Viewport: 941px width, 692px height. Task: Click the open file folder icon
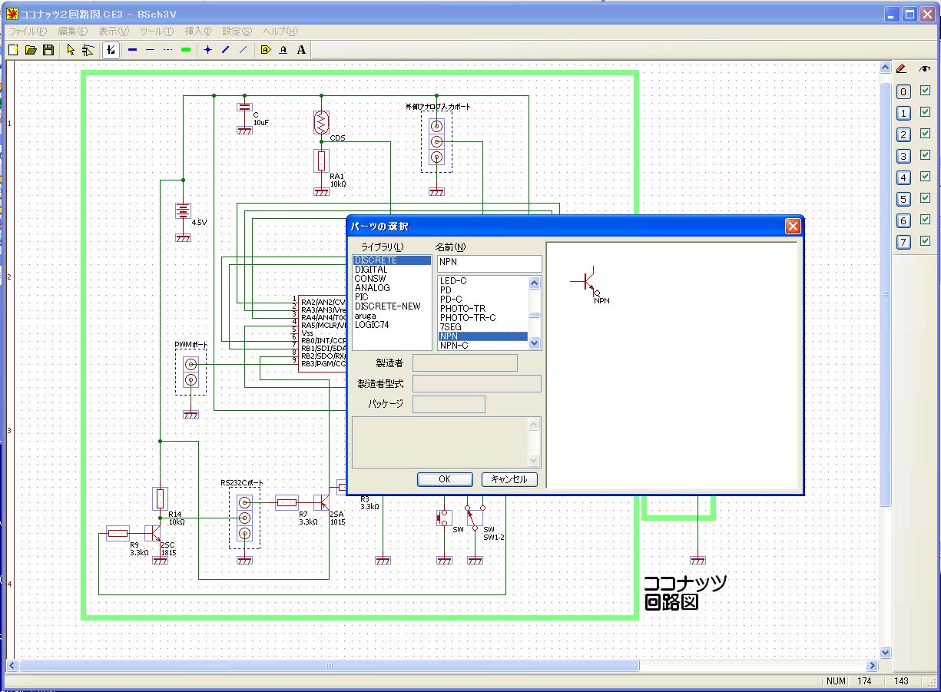click(x=31, y=50)
